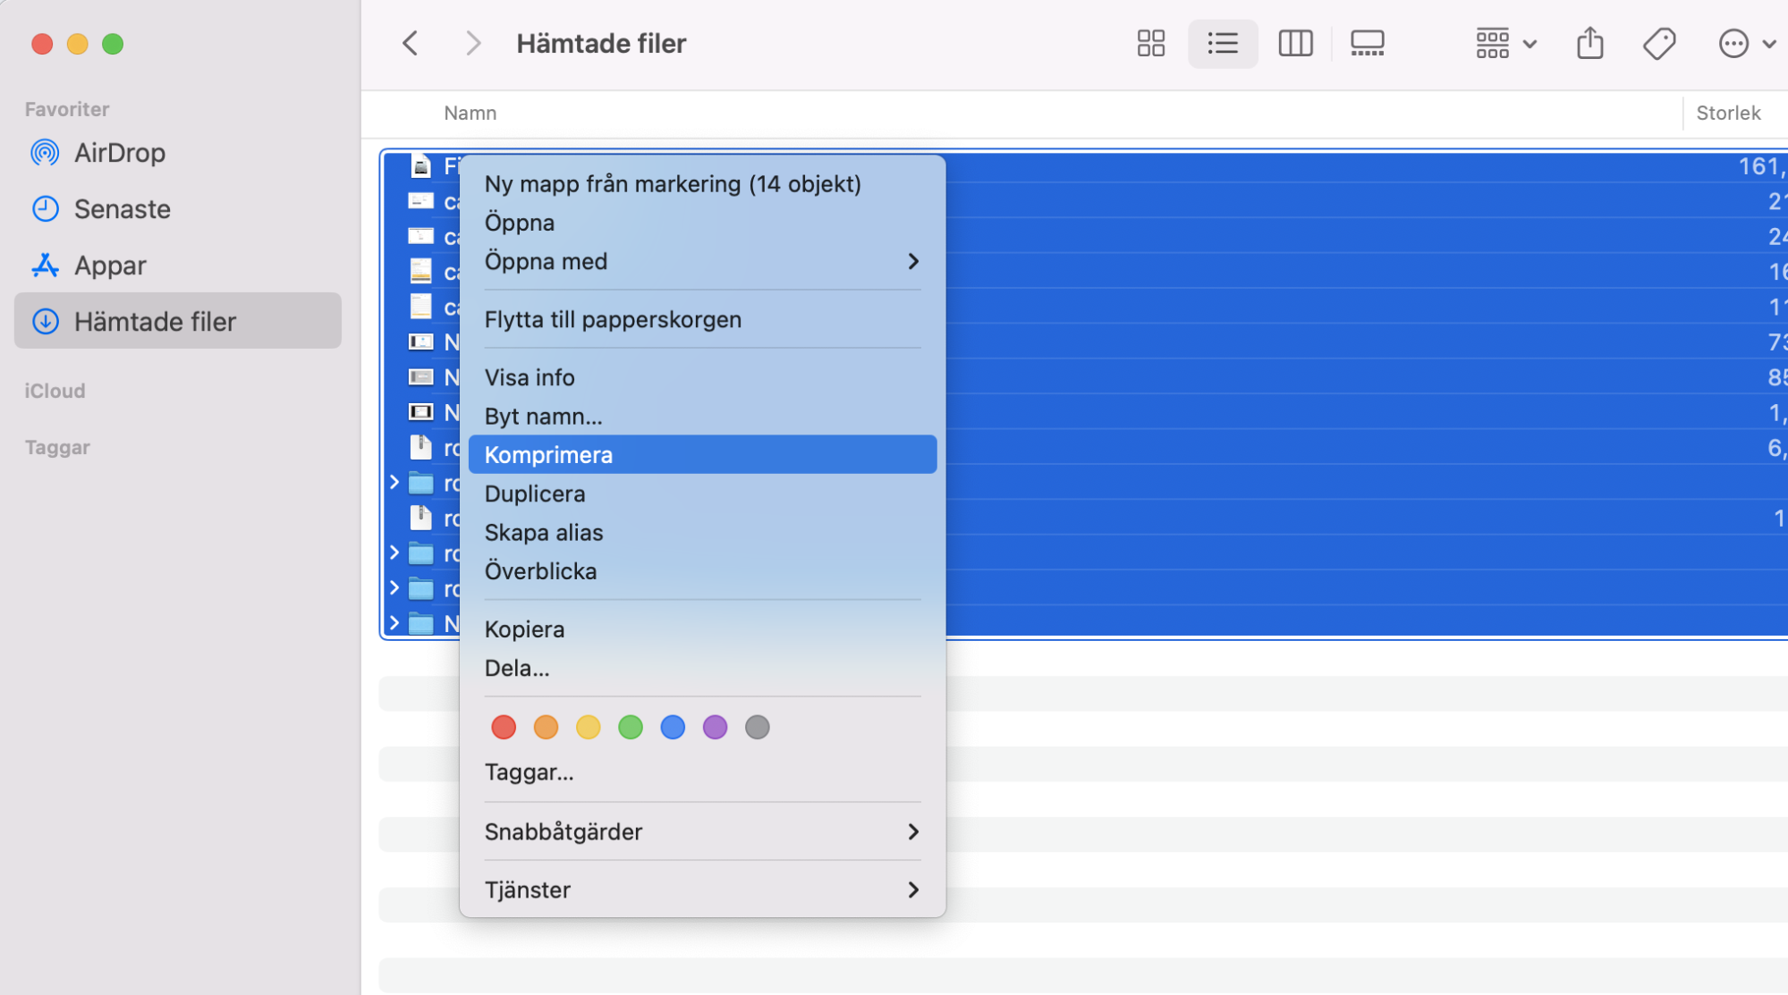Select Hämtade filer in the sidebar
The height and width of the screenshot is (995, 1788).
click(x=178, y=321)
